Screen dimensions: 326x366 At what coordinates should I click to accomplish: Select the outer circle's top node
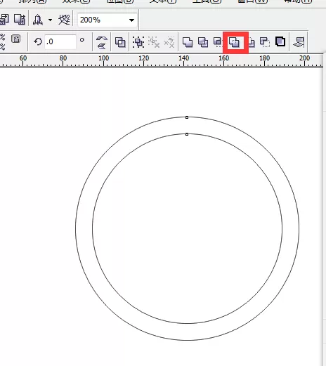(x=187, y=117)
